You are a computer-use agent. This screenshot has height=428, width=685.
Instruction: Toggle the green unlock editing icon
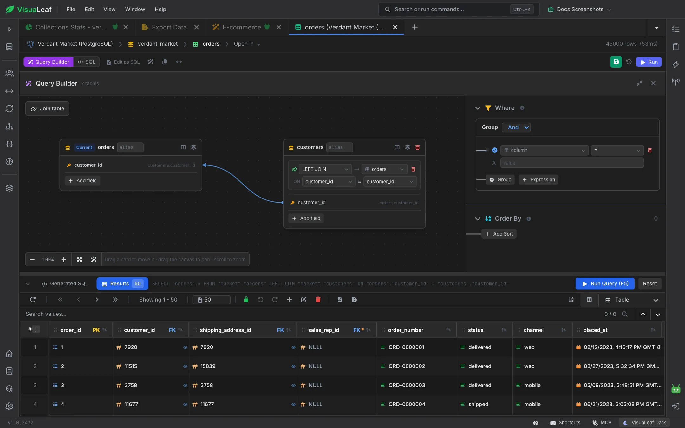(x=246, y=300)
